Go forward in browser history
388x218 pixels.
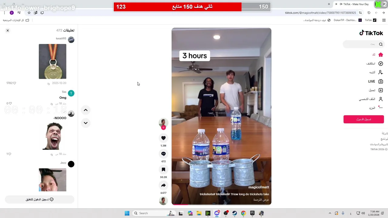click(376, 13)
